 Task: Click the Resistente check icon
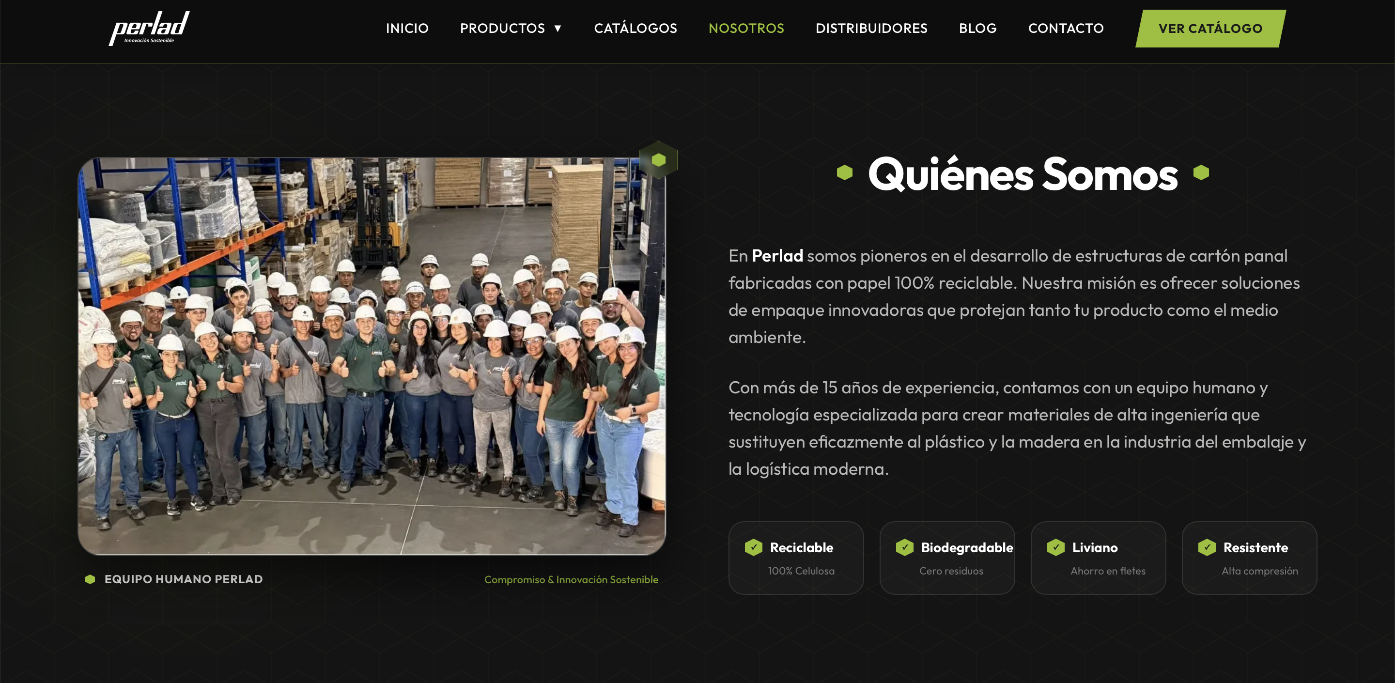(1207, 547)
